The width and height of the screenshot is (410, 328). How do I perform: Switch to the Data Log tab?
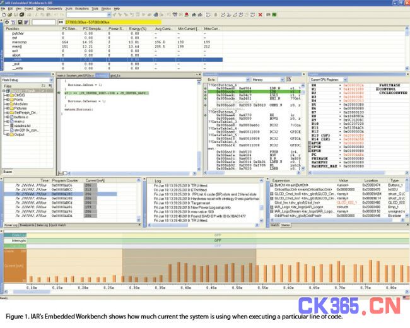pos(42,225)
